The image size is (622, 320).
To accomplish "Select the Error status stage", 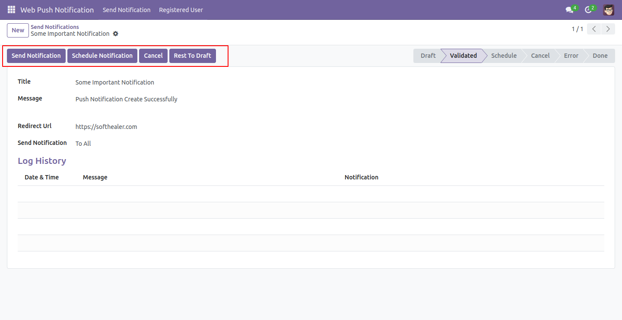I will (x=571, y=56).
